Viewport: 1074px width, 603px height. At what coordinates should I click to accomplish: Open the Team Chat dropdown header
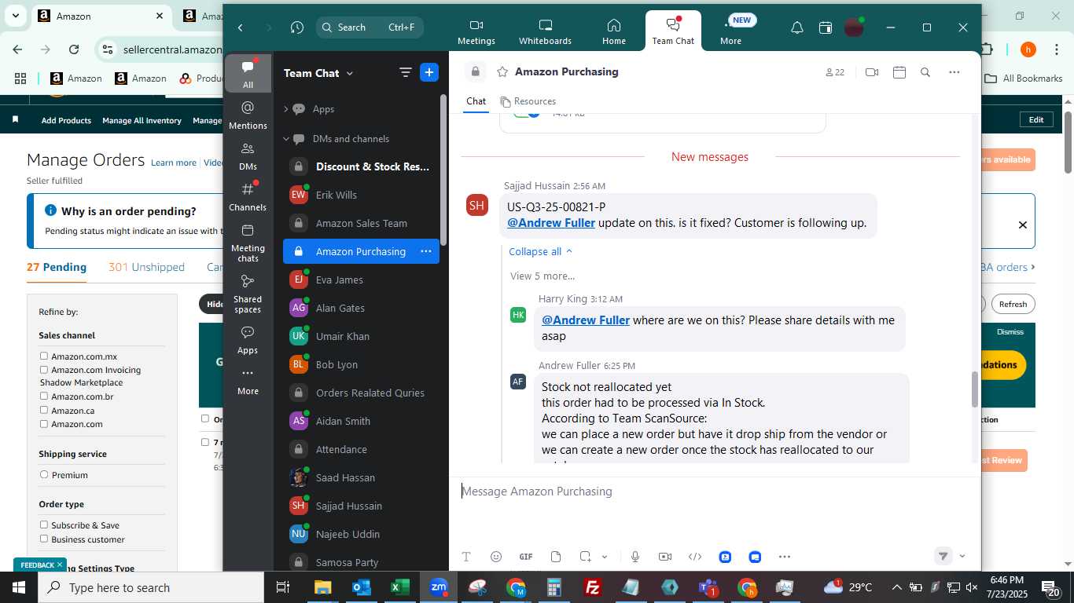click(318, 73)
